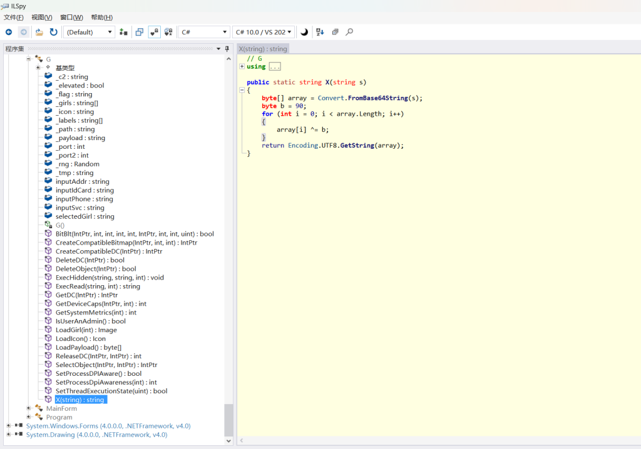
Task: Select the highlighted X(string) : string method
Action: click(x=81, y=400)
